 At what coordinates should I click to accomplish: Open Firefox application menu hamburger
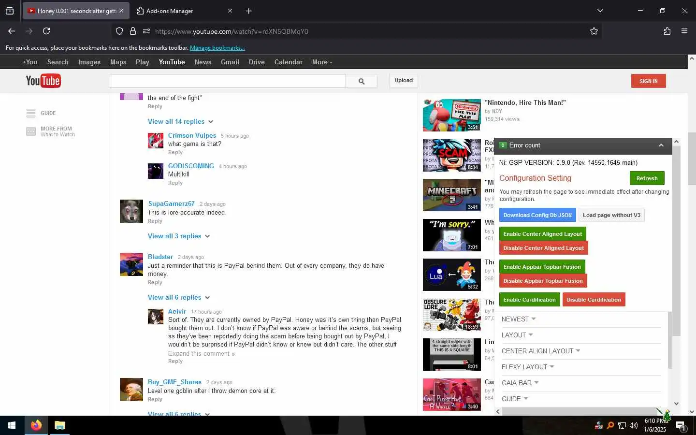click(684, 31)
